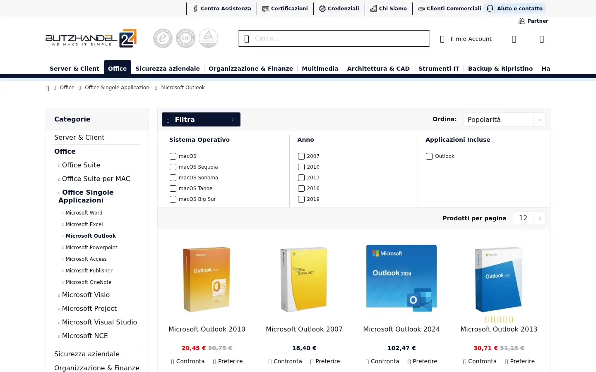Open Office Suite per MAC category
Screen dimensions: 596x372
pyautogui.click(x=96, y=179)
